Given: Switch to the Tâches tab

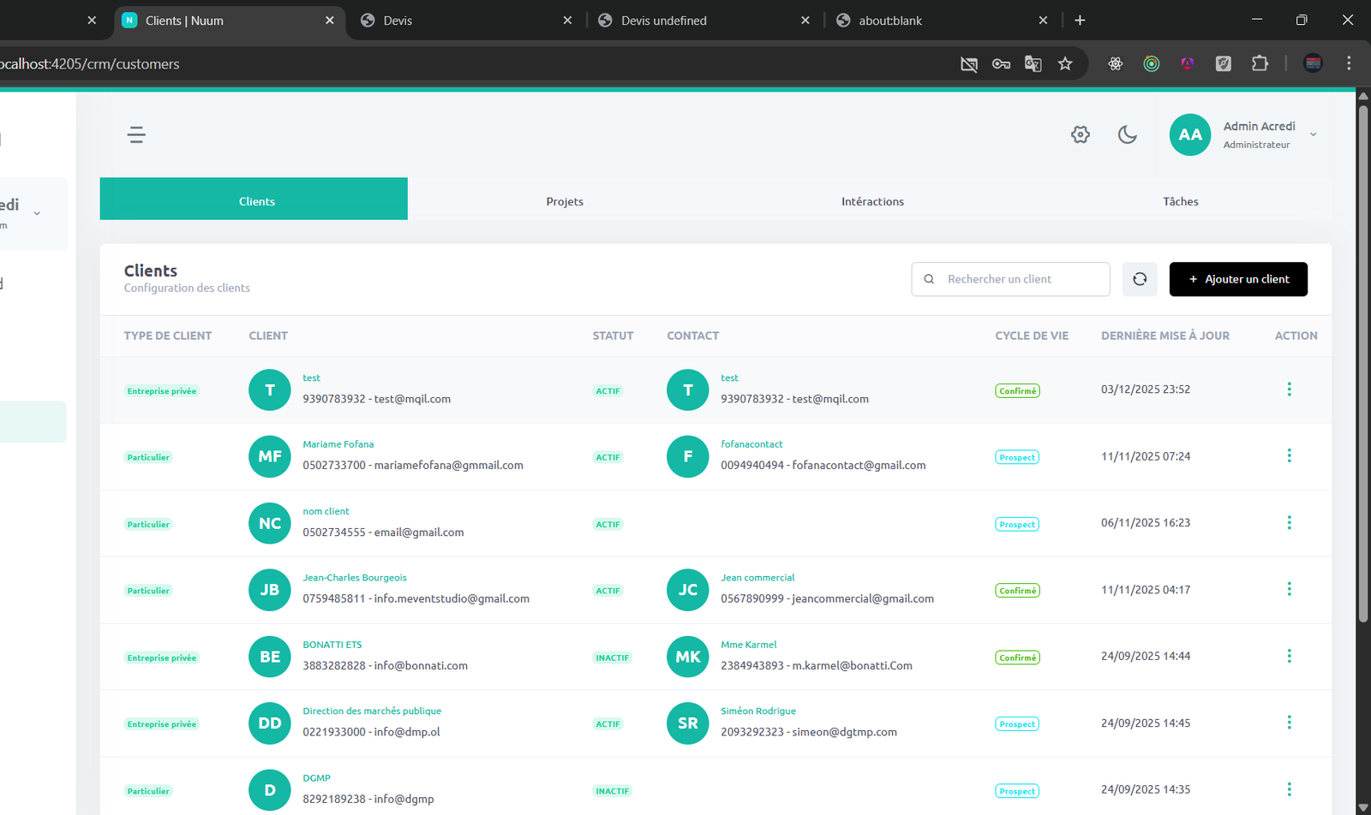Looking at the screenshot, I should pos(1180,201).
